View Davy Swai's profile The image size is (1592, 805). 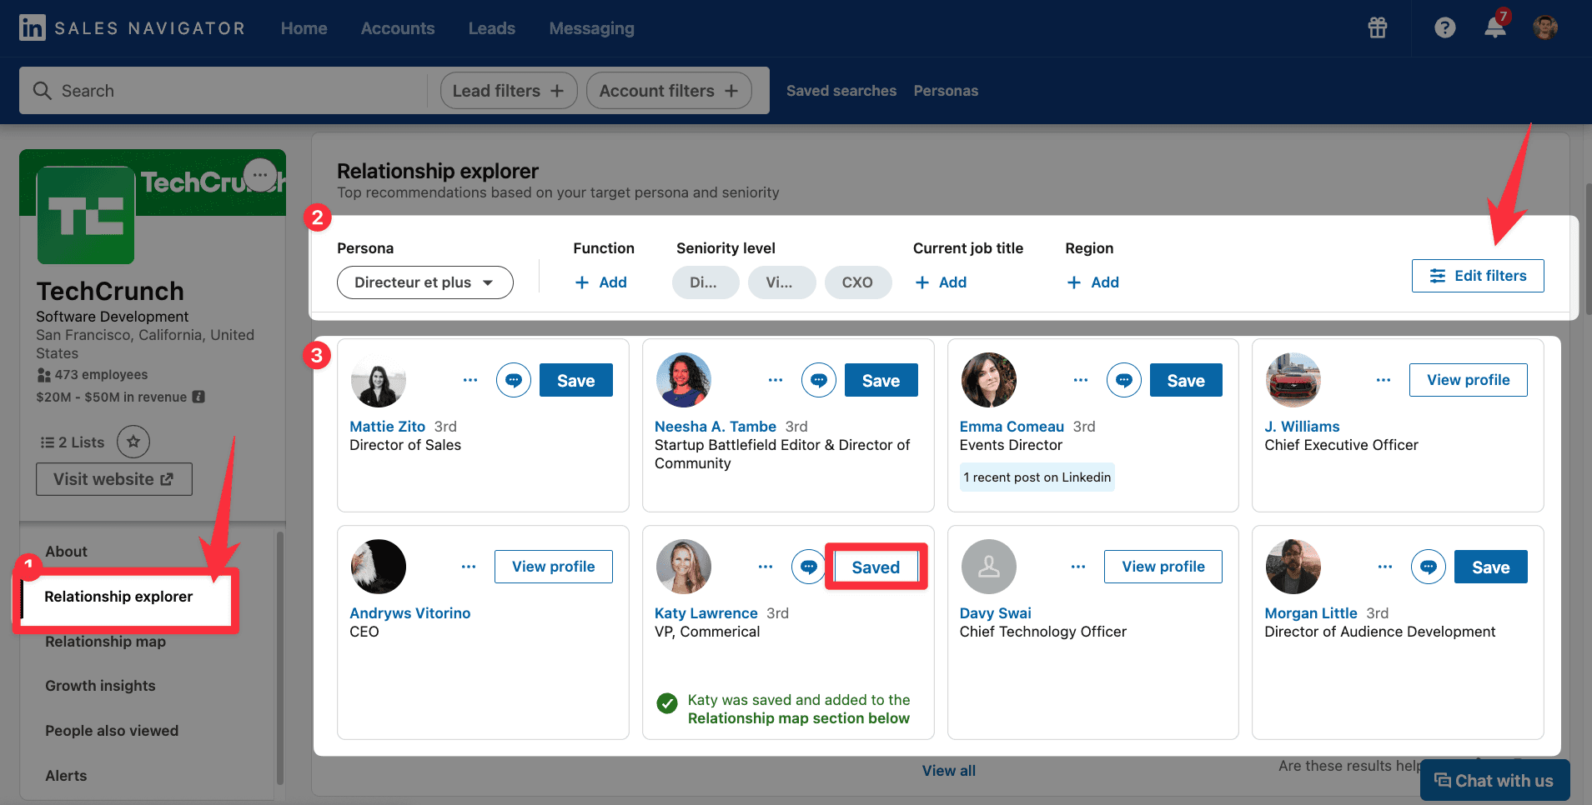click(1163, 567)
